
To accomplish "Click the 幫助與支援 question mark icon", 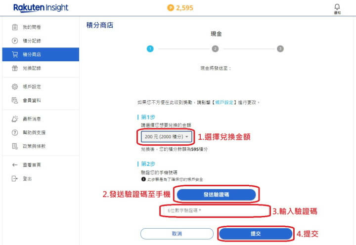I will (15, 132).
